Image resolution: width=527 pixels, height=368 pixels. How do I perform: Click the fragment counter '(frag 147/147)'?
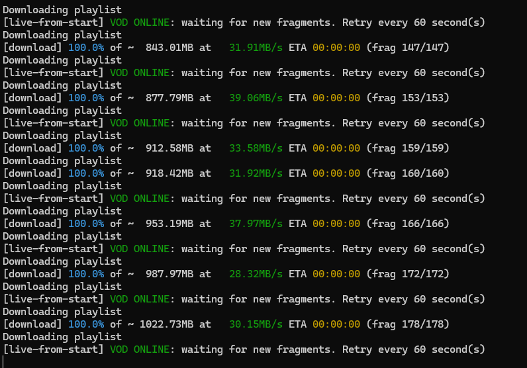(408, 48)
